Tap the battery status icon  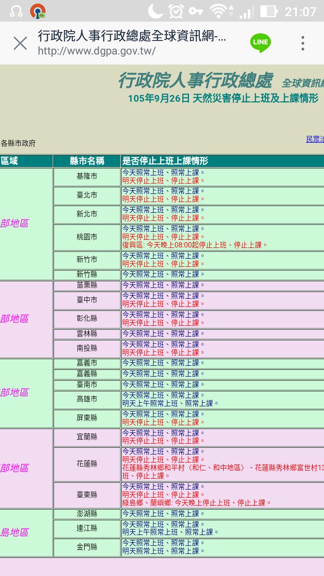(269, 11)
